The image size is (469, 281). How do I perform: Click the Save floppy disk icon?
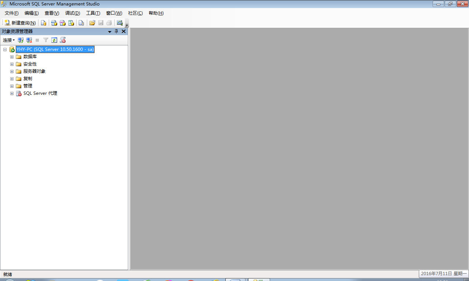click(101, 23)
